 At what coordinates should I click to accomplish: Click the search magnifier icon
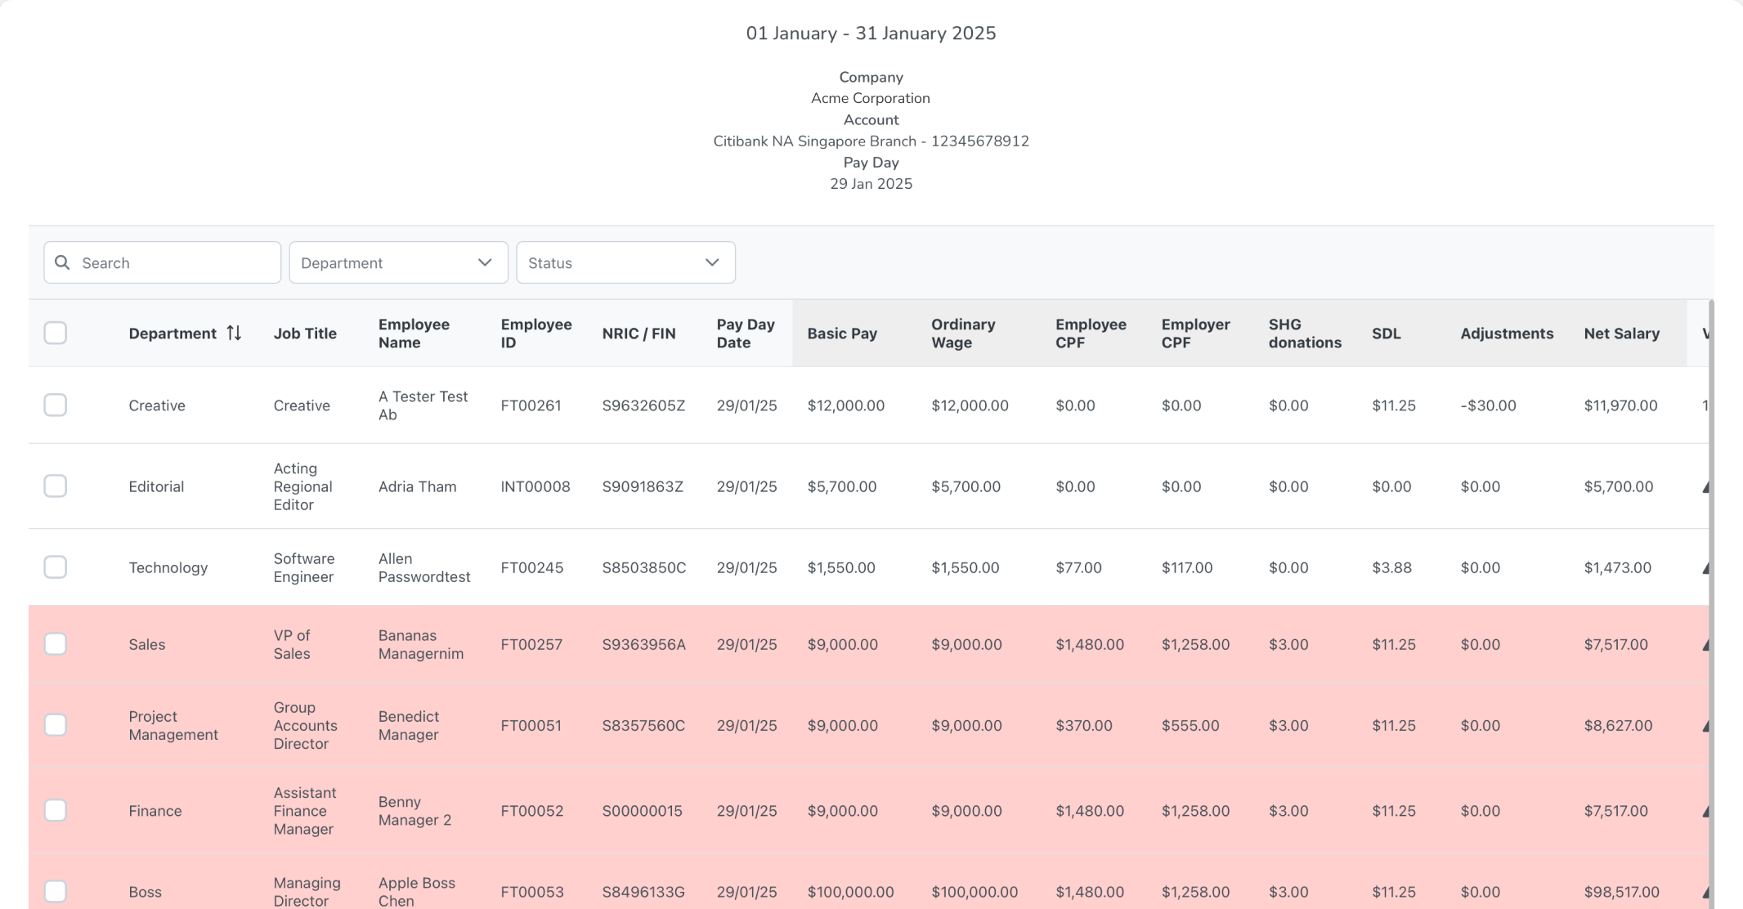(62, 262)
